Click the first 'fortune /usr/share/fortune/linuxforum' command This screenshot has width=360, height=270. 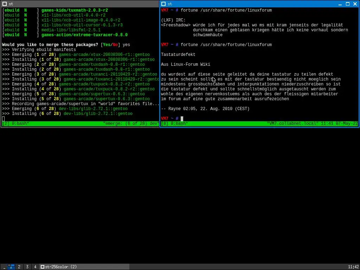pyautogui.click(x=226, y=10)
